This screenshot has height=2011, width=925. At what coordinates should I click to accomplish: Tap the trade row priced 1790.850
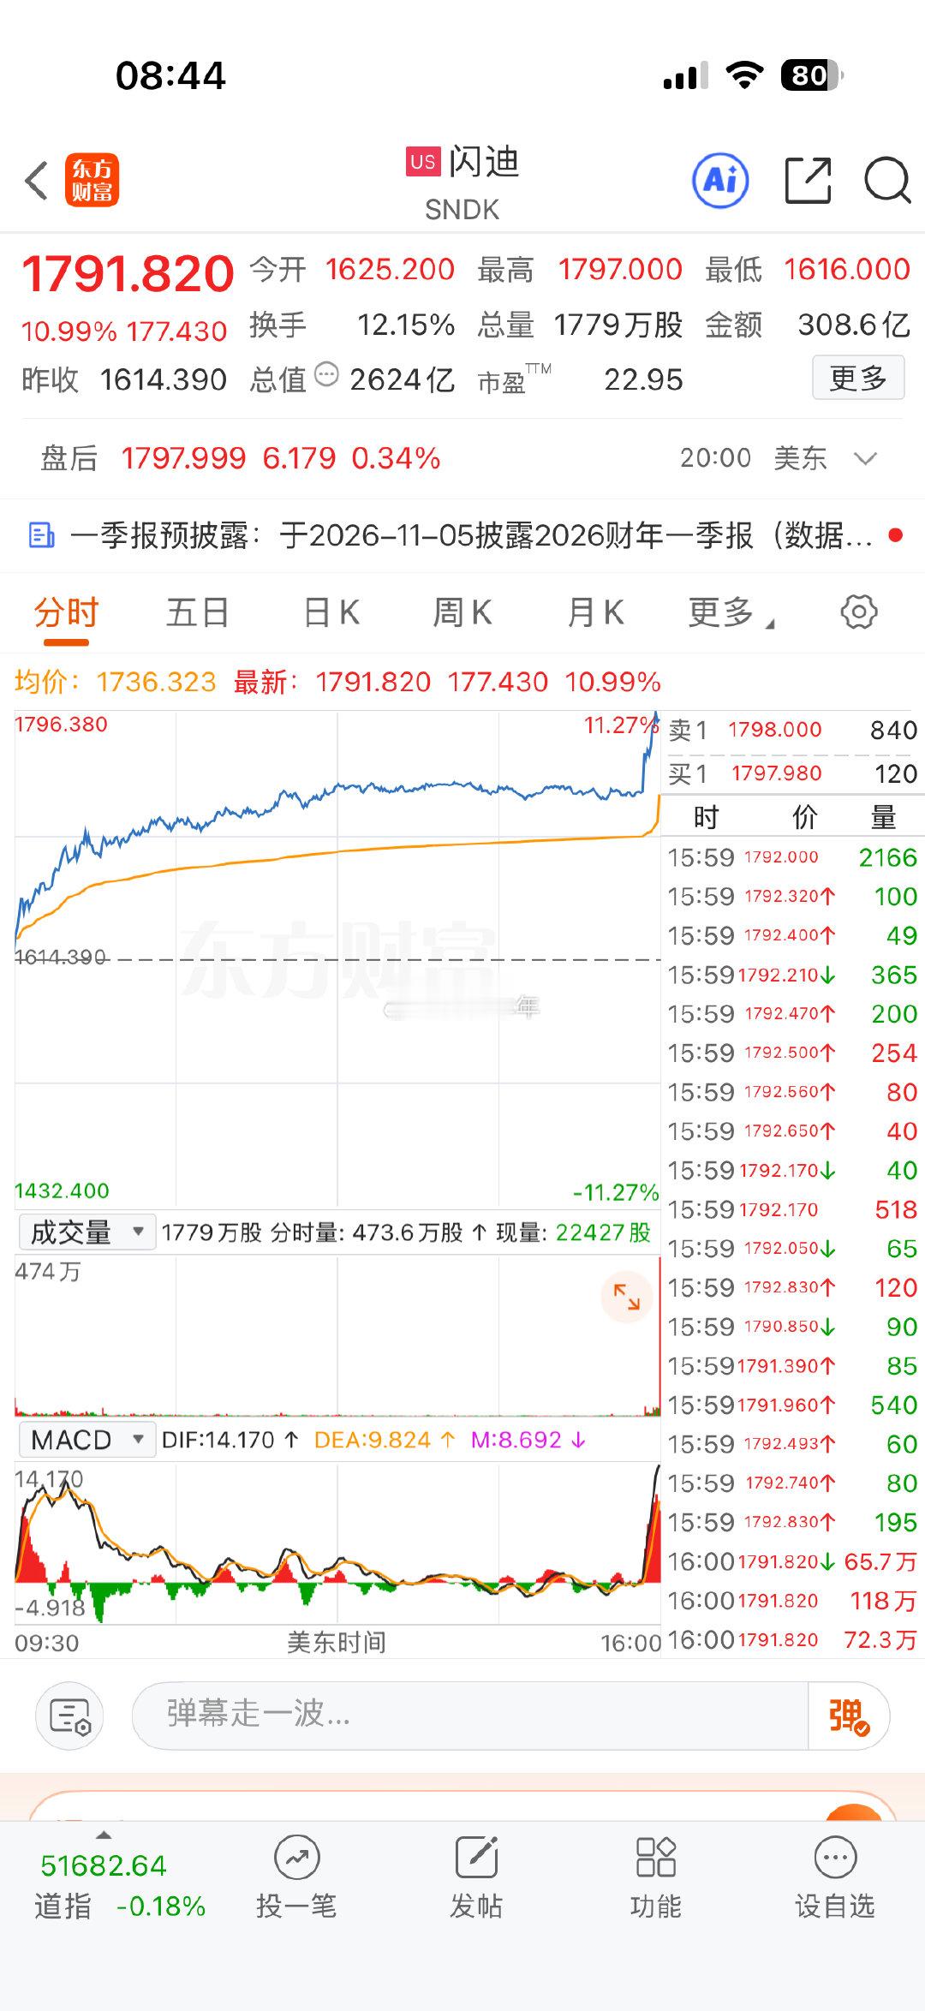(793, 1327)
